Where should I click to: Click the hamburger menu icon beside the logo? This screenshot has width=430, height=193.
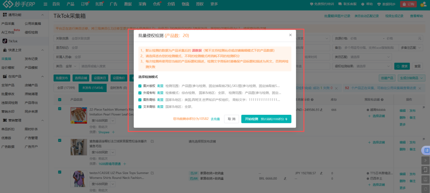pos(45,4)
